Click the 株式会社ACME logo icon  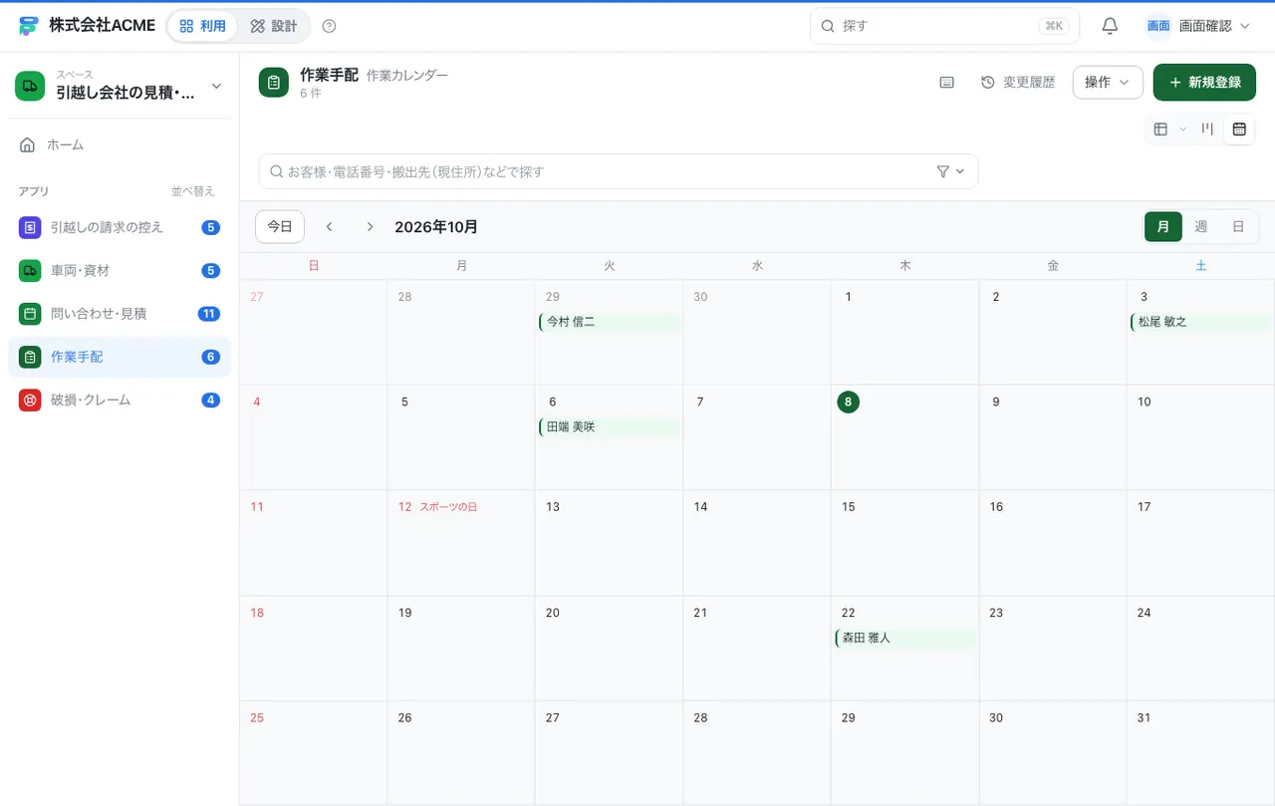(x=29, y=26)
